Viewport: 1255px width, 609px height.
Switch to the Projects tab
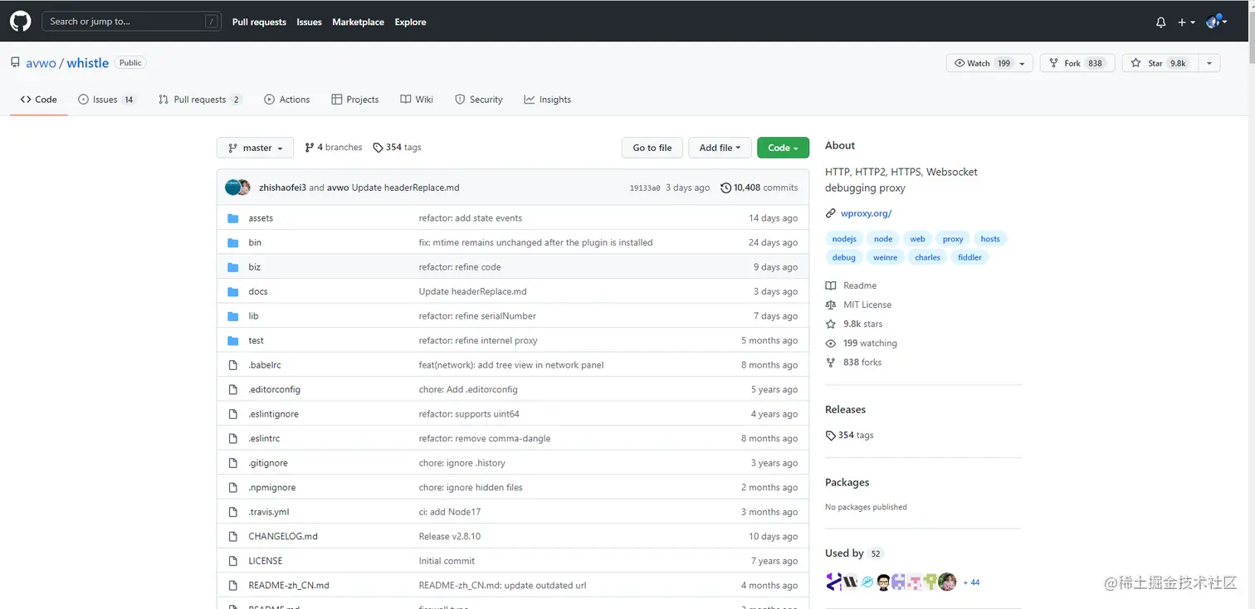click(x=355, y=100)
